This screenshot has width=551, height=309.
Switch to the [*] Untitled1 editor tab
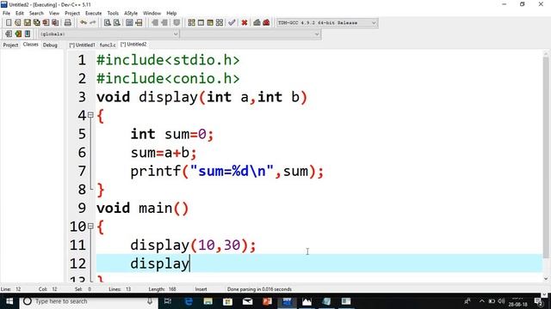click(x=83, y=45)
